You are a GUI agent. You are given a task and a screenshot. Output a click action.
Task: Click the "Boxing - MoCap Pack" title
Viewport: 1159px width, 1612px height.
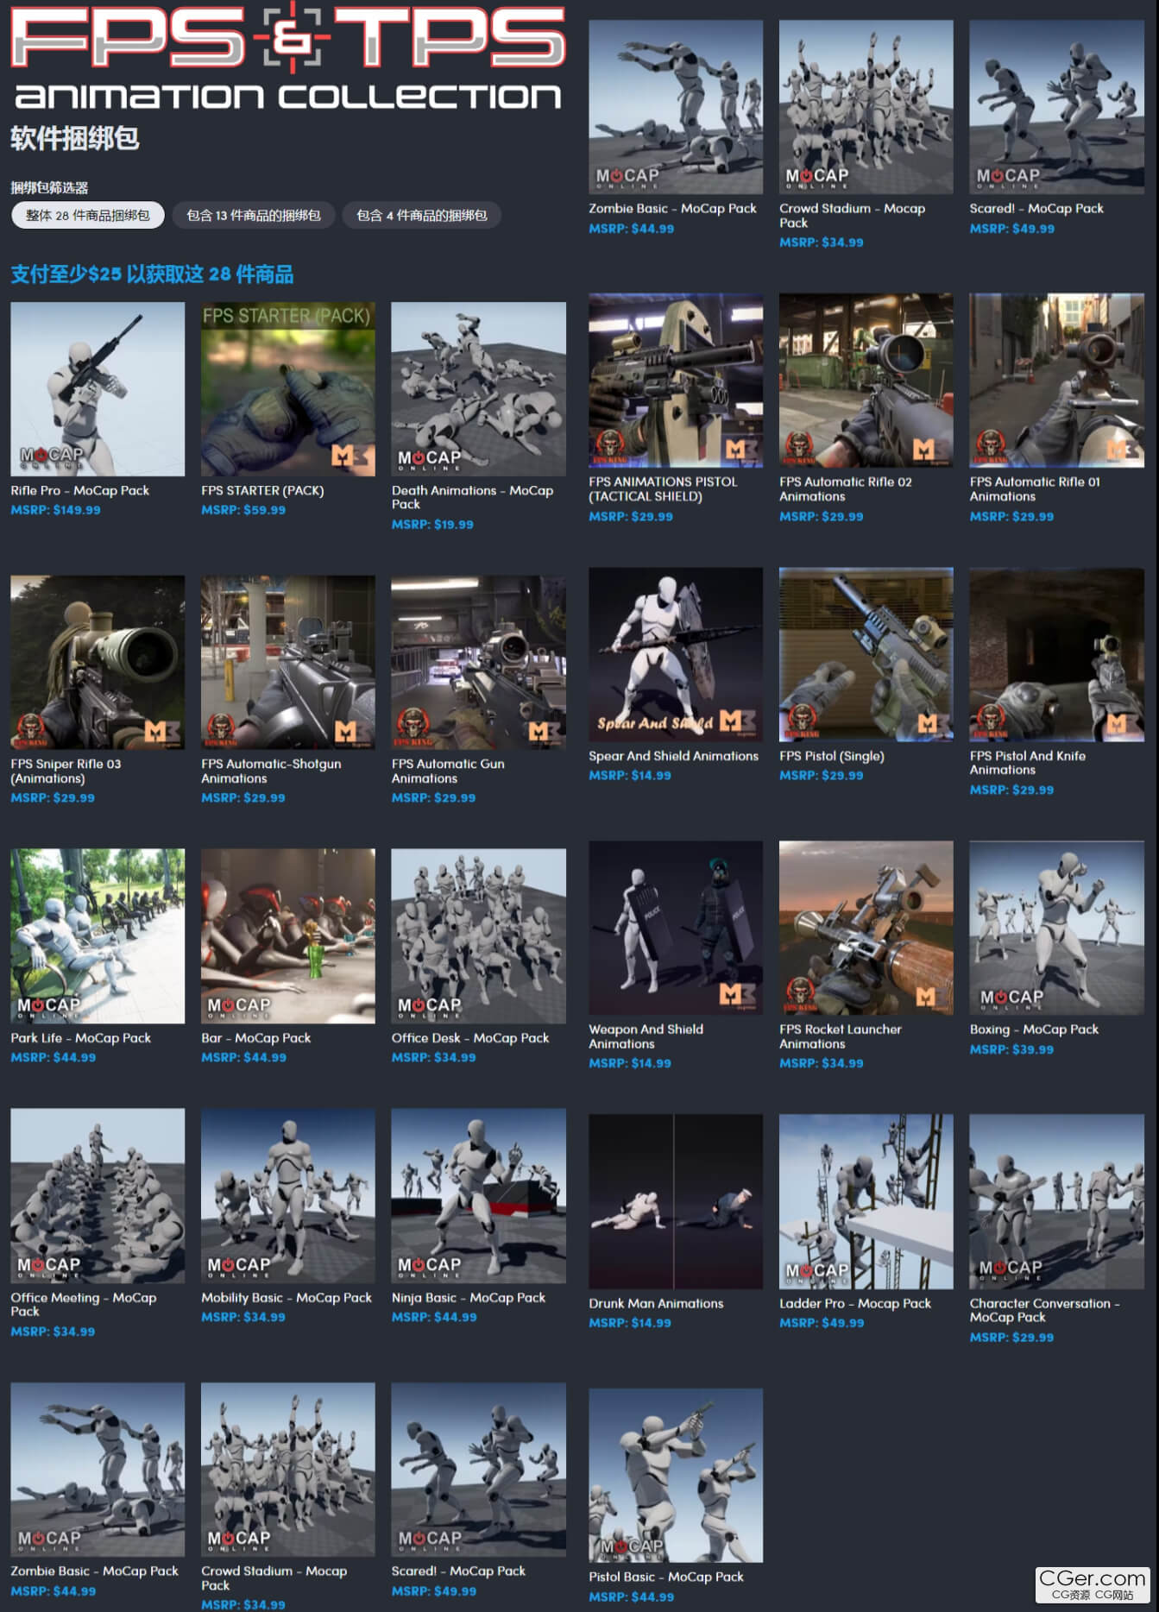[1034, 1030]
